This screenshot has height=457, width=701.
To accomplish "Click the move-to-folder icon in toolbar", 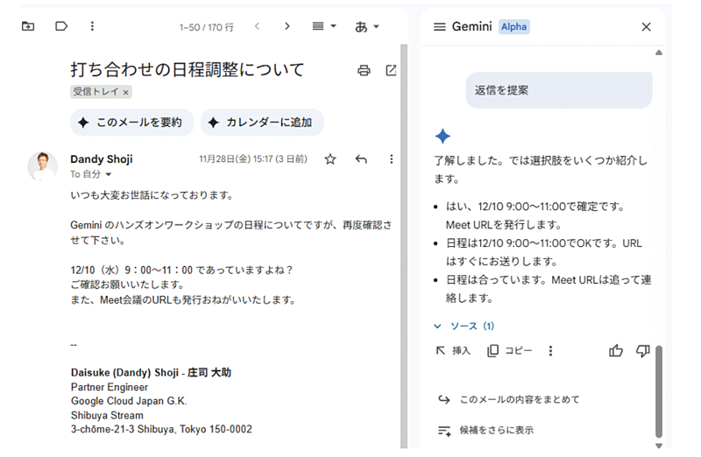I will click(x=28, y=26).
